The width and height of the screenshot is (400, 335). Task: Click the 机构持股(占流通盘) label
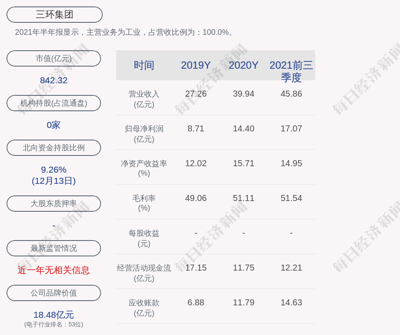pos(54,103)
